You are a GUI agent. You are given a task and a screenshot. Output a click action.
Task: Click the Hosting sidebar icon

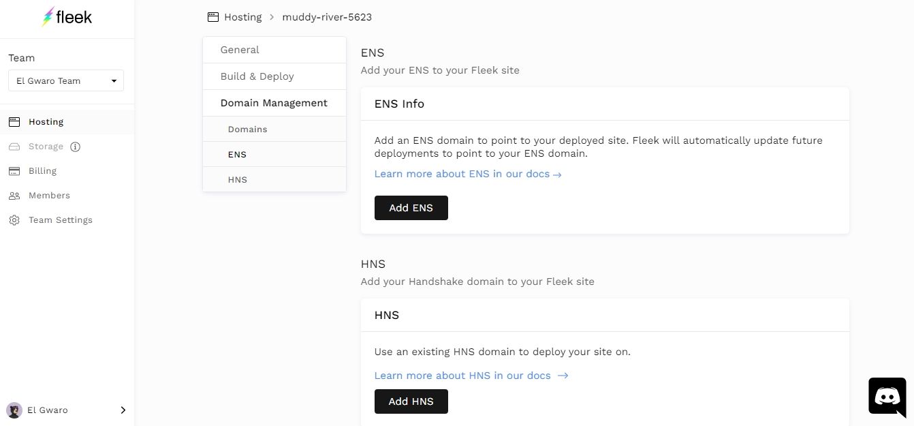14,122
